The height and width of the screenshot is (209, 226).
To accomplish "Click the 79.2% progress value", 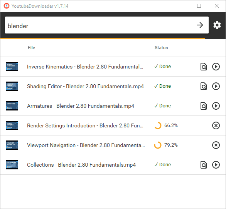I will point(171,145).
